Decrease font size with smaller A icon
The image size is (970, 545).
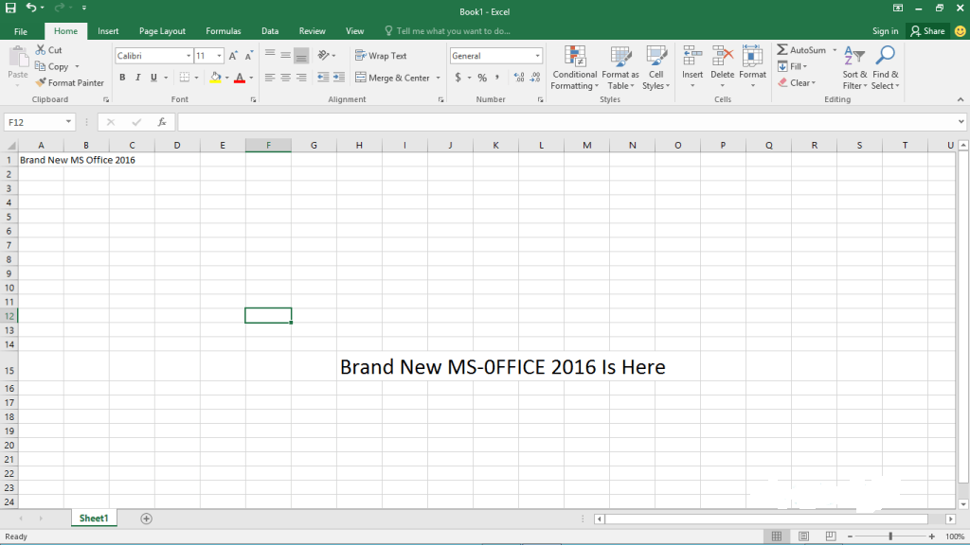point(249,56)
